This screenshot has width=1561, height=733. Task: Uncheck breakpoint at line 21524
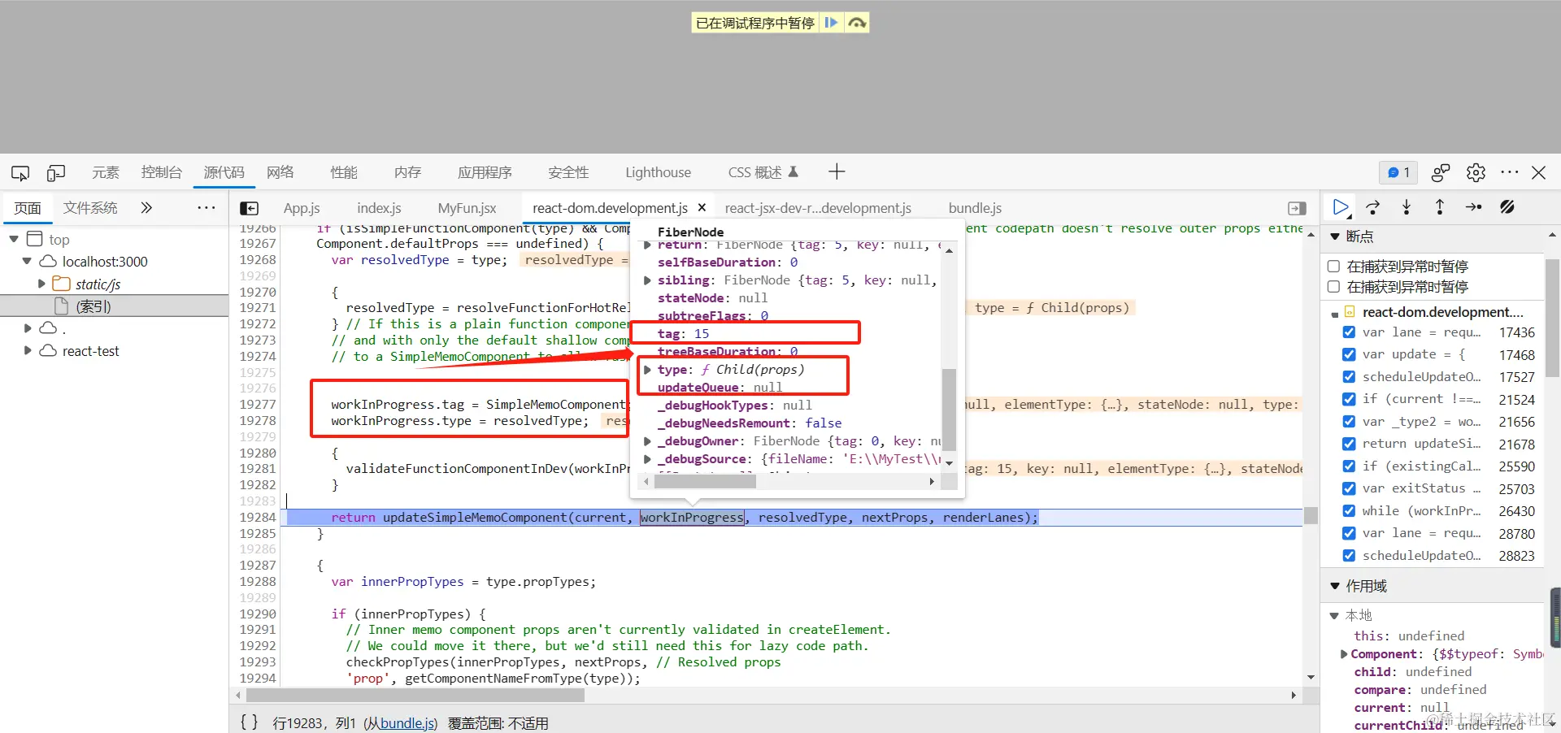(1349, 398)
